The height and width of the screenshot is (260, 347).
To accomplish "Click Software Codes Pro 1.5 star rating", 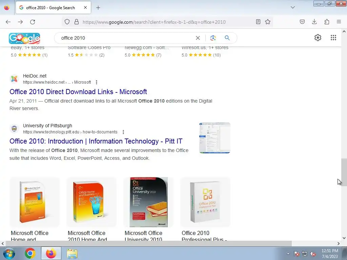I will pos(86,55).
